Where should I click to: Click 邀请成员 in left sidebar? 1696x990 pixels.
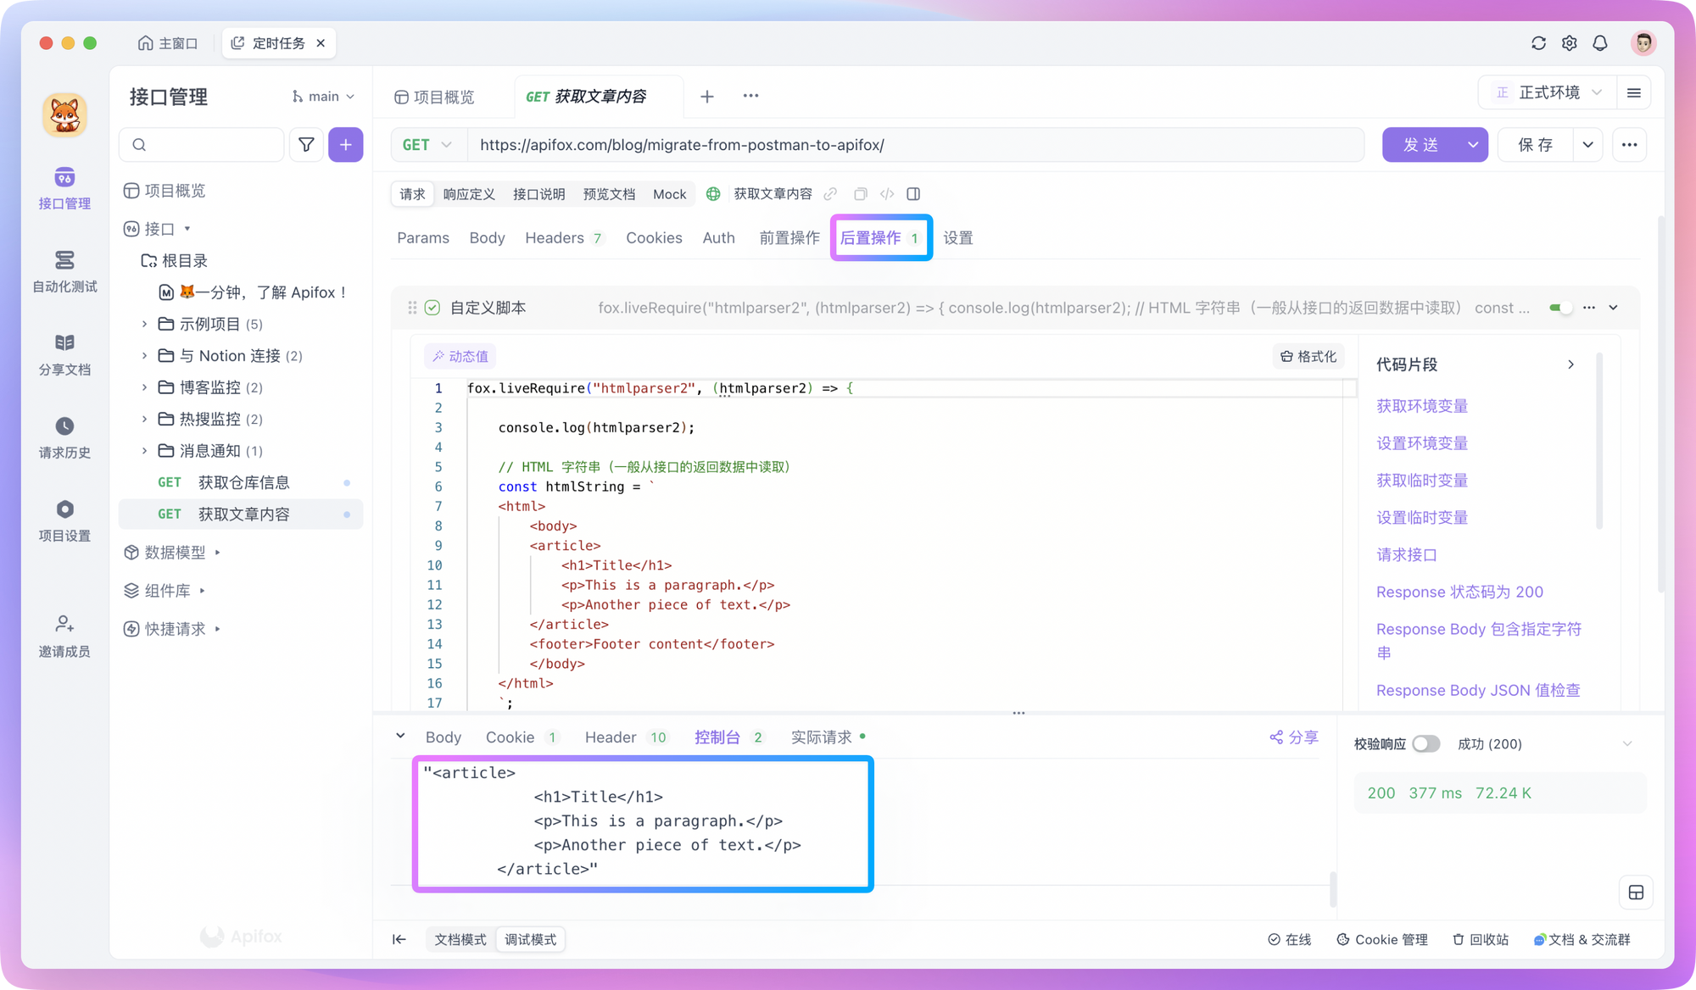coord(64,637)
